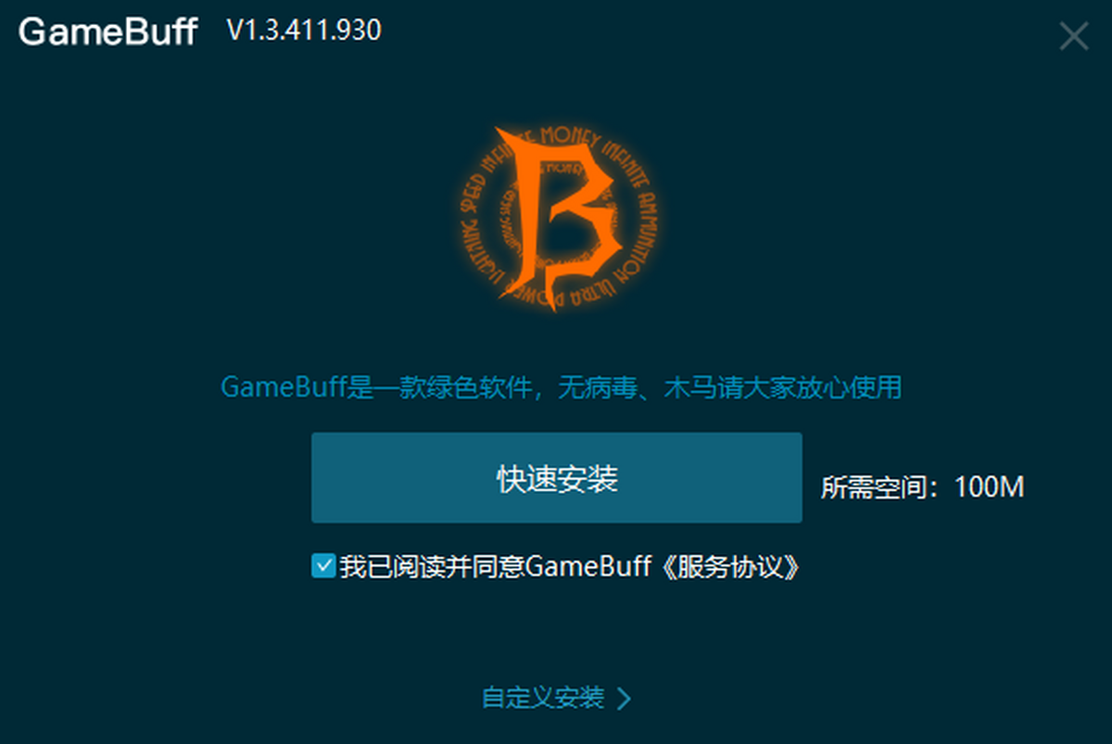Click the 自定义安装 link text

[x=543, y=698]
